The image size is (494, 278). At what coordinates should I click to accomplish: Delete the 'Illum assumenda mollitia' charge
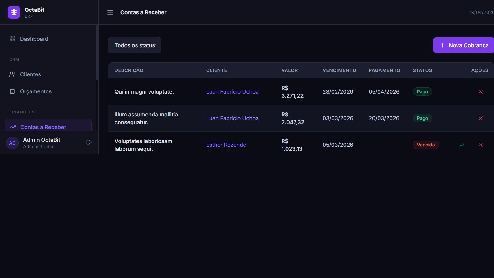point(480,118)
